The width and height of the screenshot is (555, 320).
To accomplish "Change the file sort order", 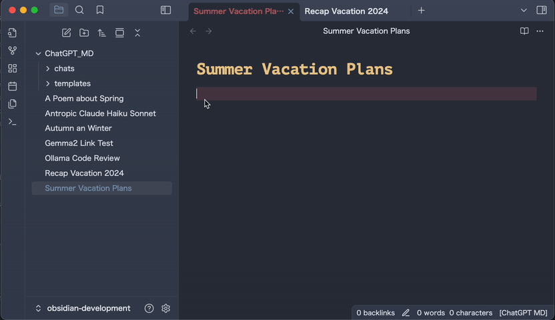I will coord(101,33).
